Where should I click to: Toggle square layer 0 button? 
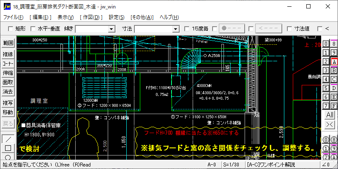pos(326,44)
